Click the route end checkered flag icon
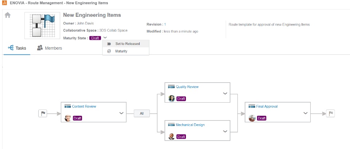 (330, 114)
